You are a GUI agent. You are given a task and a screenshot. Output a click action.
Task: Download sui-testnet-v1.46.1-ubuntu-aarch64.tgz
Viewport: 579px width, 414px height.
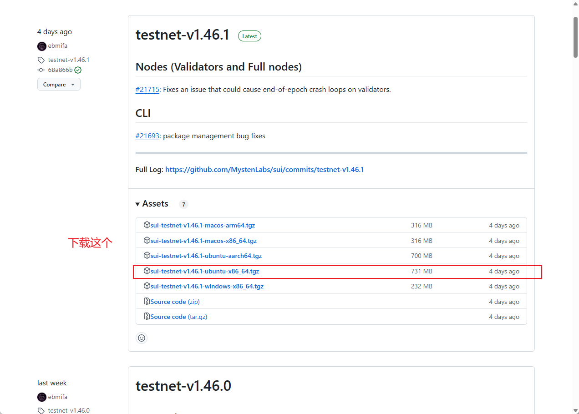tap(206, 256)
